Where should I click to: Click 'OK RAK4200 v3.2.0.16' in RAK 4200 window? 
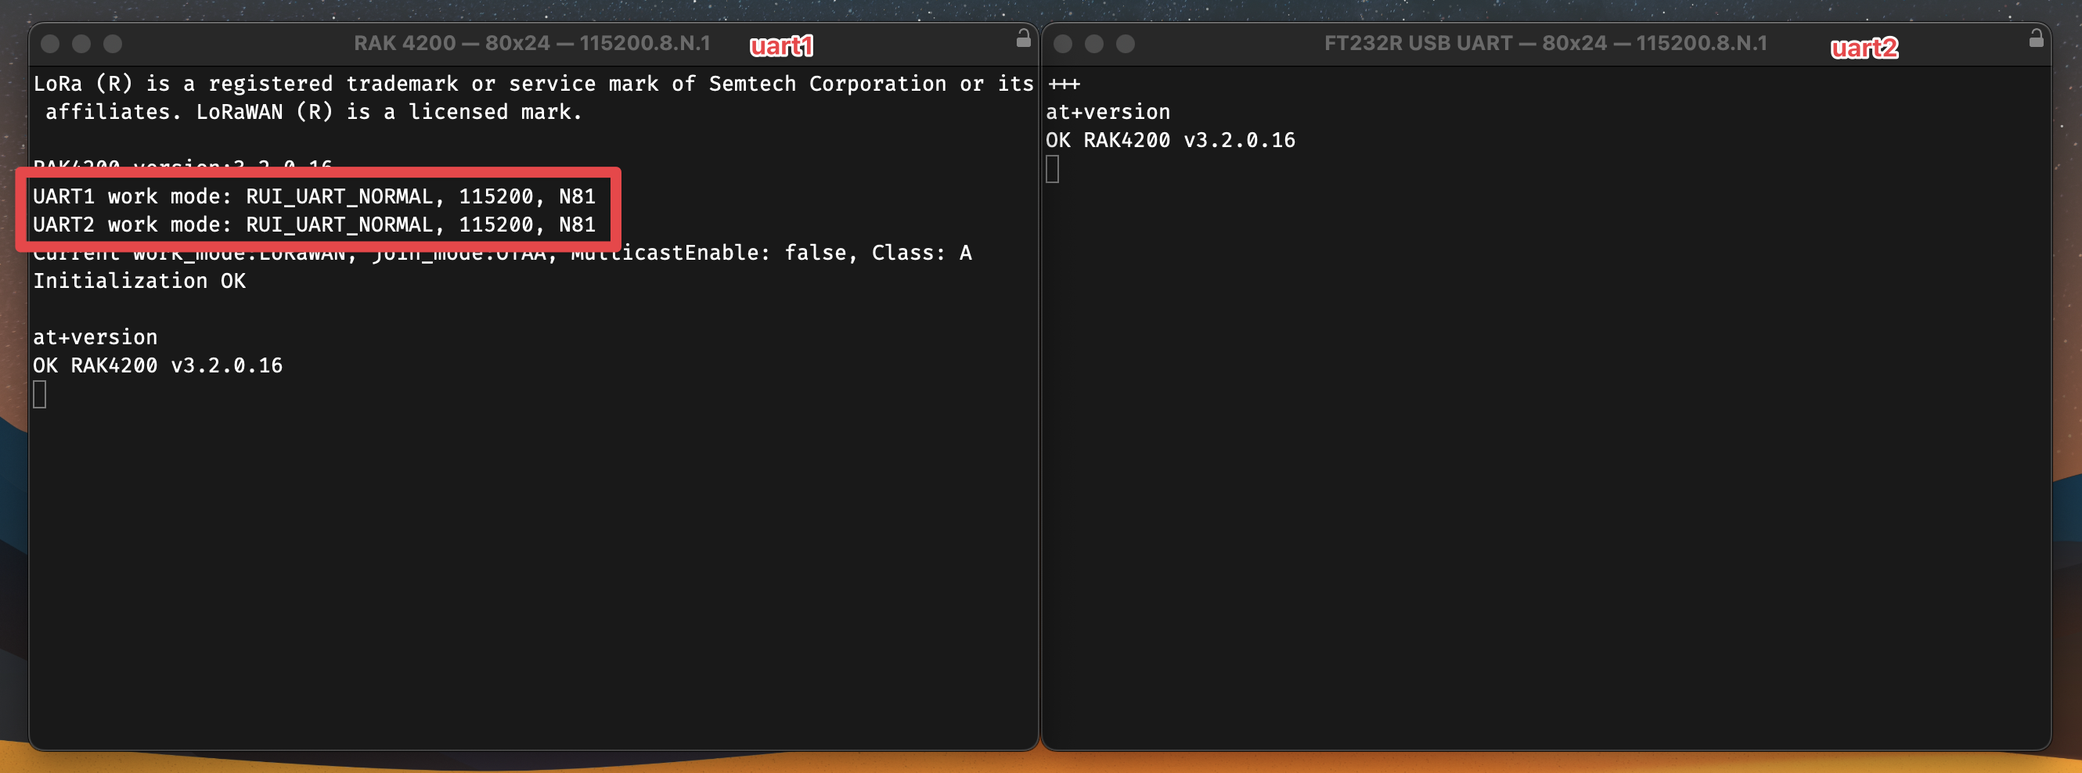point(157,366)
